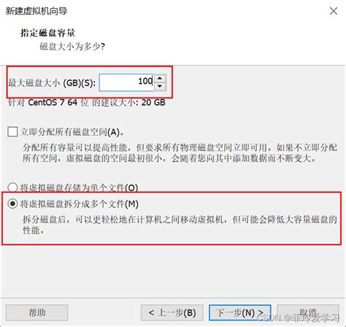Go back with the 上一步(B) button

(172, 312)
